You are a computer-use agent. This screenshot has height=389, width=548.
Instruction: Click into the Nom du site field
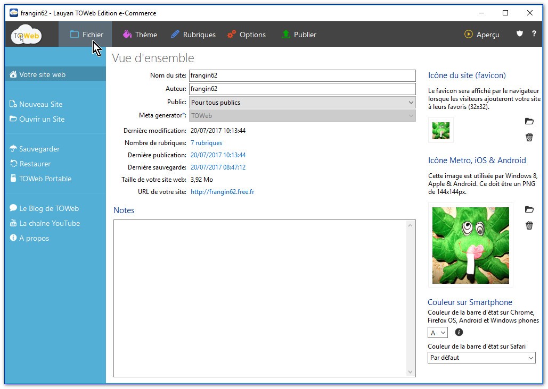pos(302,76)
